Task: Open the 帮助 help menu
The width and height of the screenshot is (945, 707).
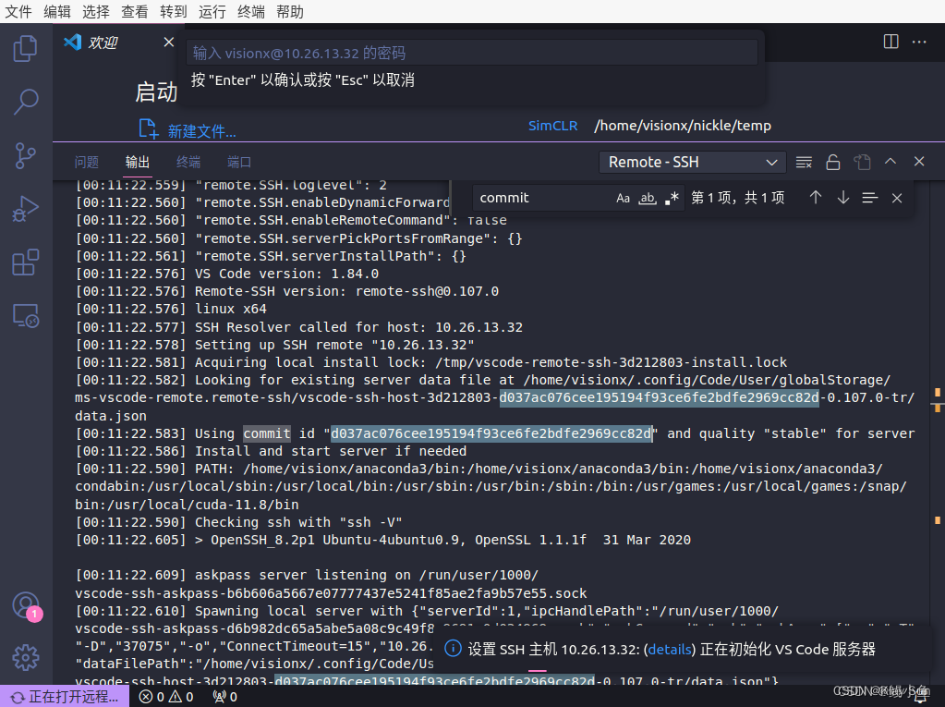Action: point(290,11)
